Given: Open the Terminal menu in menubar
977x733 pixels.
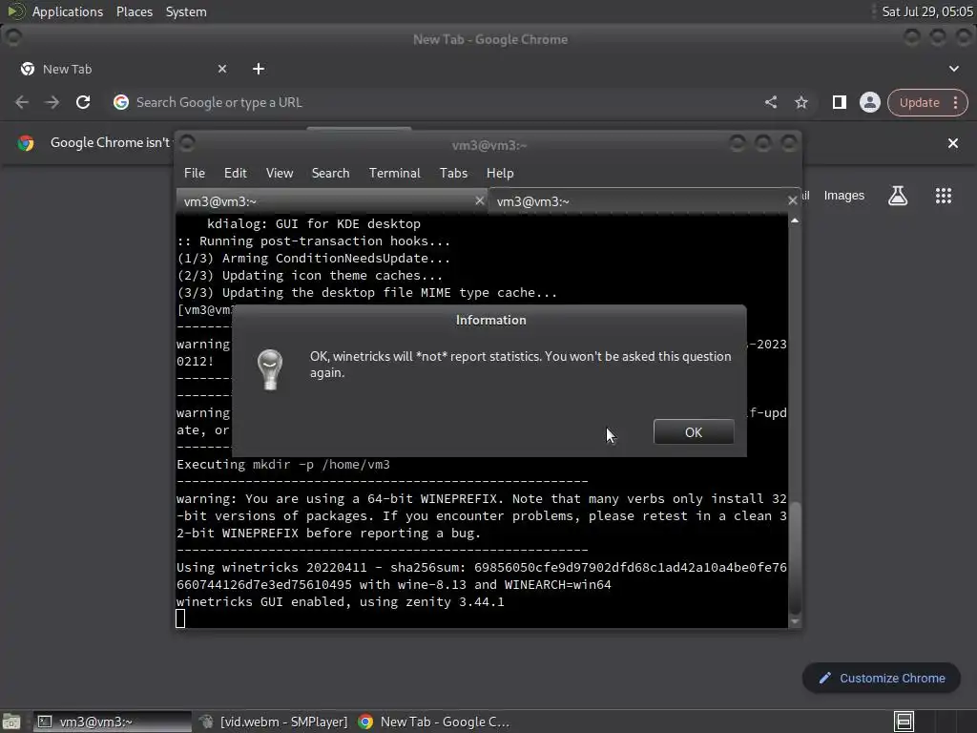Looking at the screenshot, I should point(394,174).
